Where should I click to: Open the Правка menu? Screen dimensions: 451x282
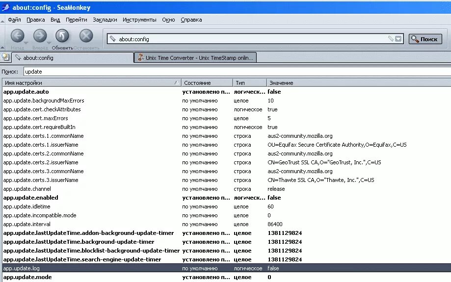coord(36,20)
